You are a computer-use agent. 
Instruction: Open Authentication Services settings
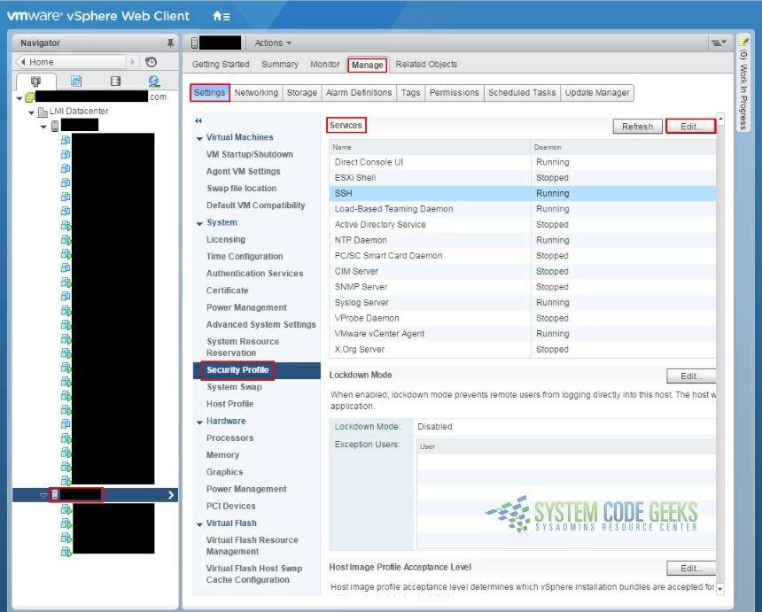254,274
